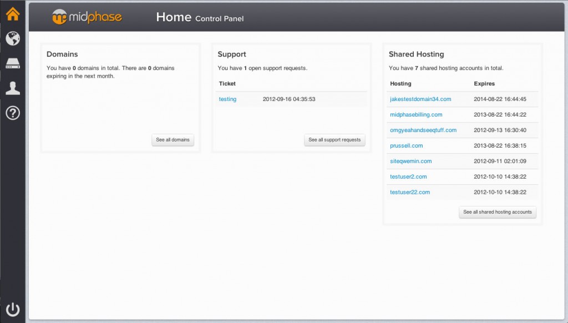
Task: Click omgyeahandseeqtuff.com link
Action: (423, 130)
